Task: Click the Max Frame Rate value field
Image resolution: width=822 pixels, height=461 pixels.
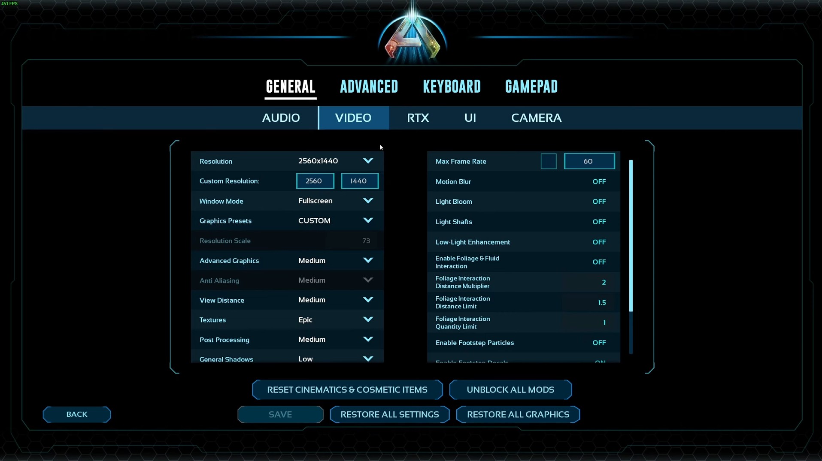Action: [x=589, y=161]
